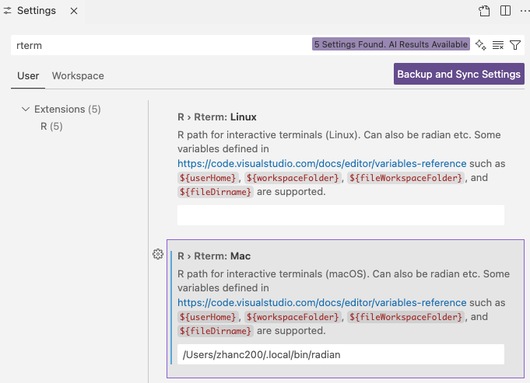Click the Rterm: Mac radian path field
Screen dimensions: 530x383
pos(340,354)
